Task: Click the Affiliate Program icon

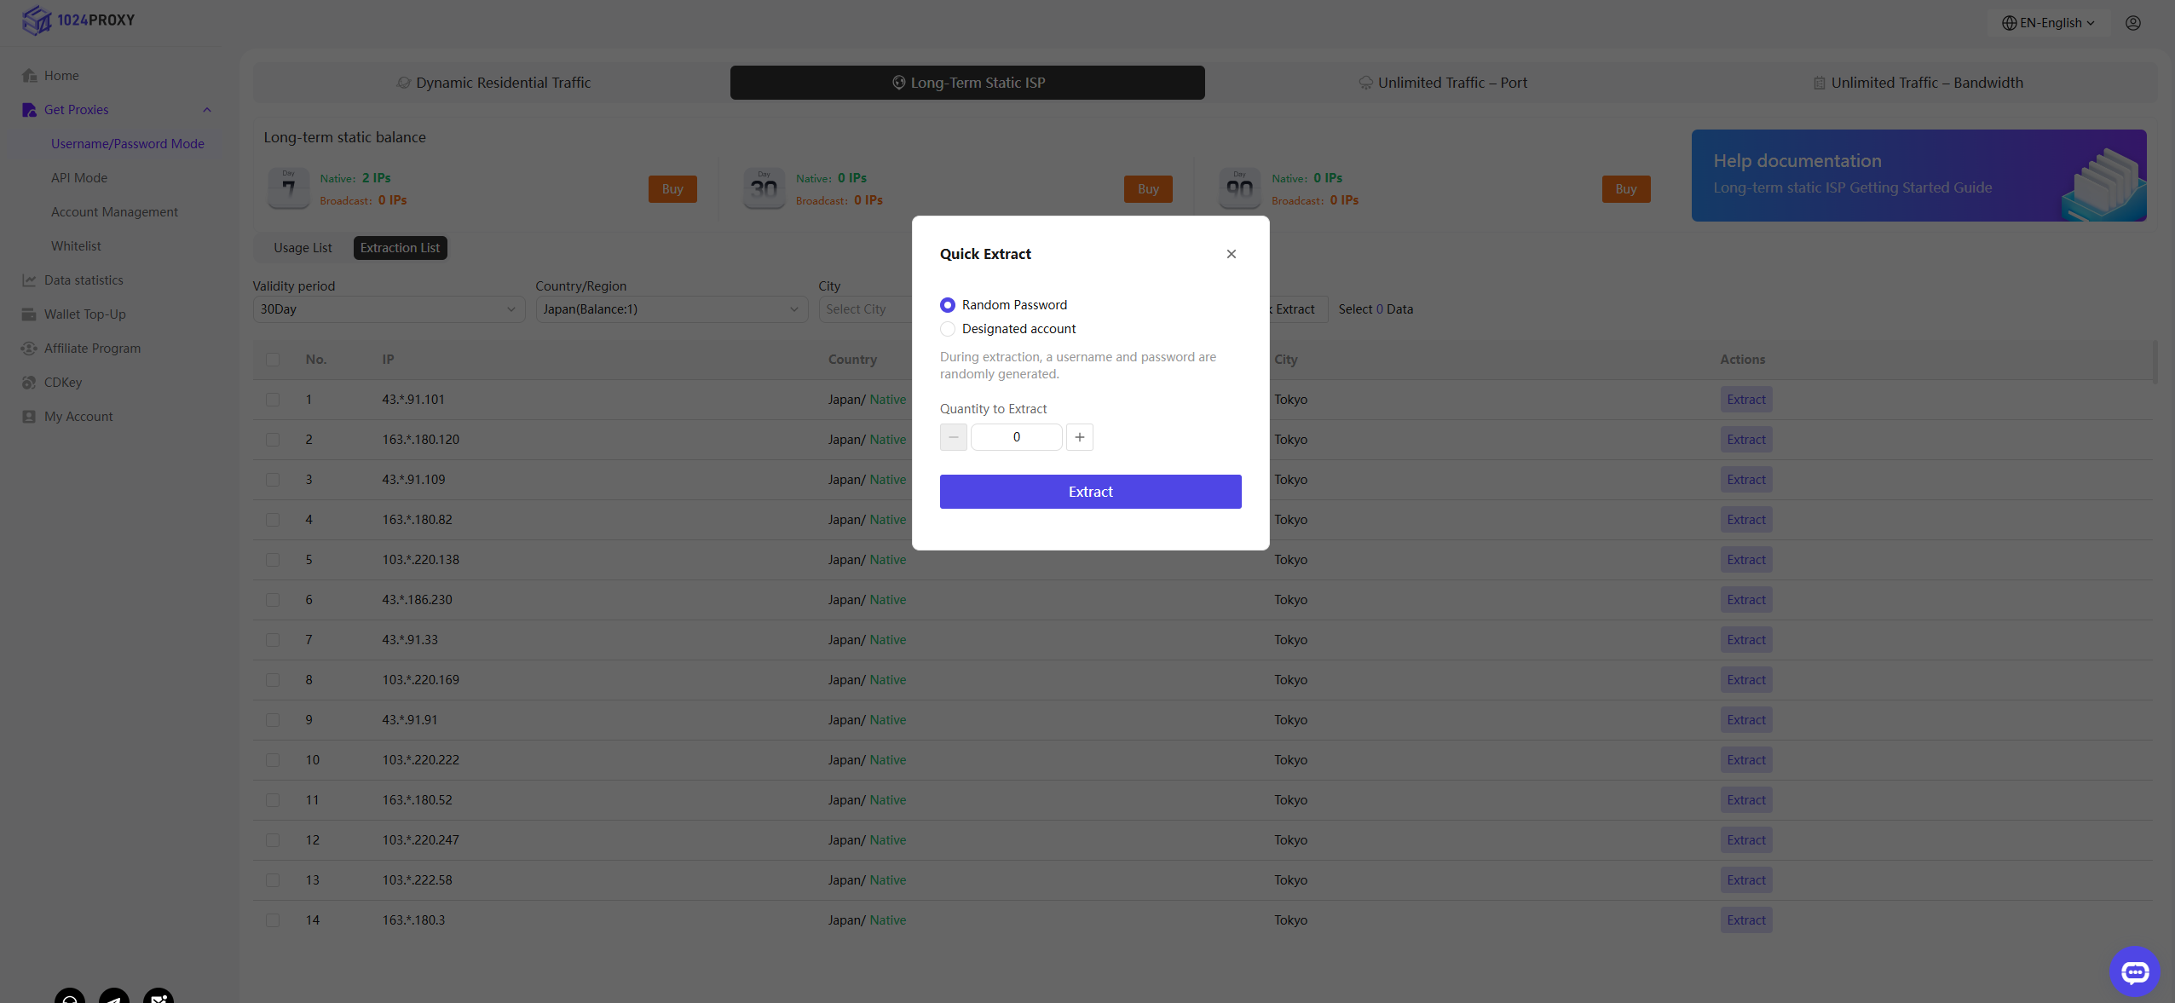Action: pyautogui.click(x=29, y=349)
